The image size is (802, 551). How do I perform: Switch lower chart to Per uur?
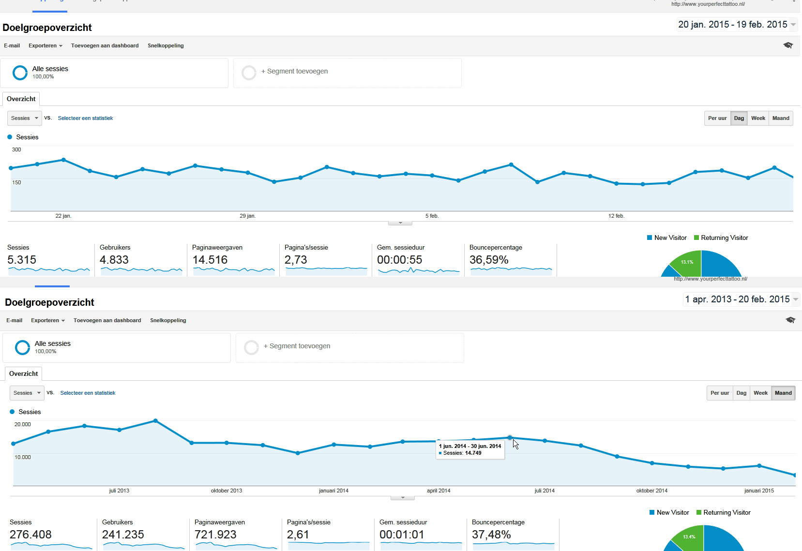click(720, 393)
